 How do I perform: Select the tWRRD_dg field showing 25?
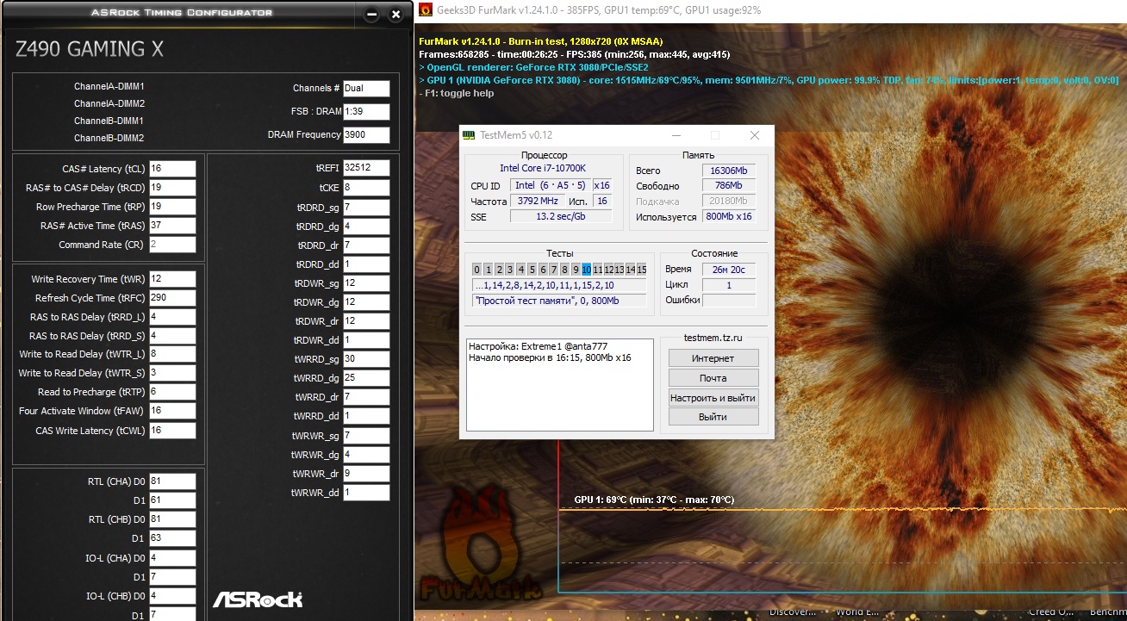(366, 378)
